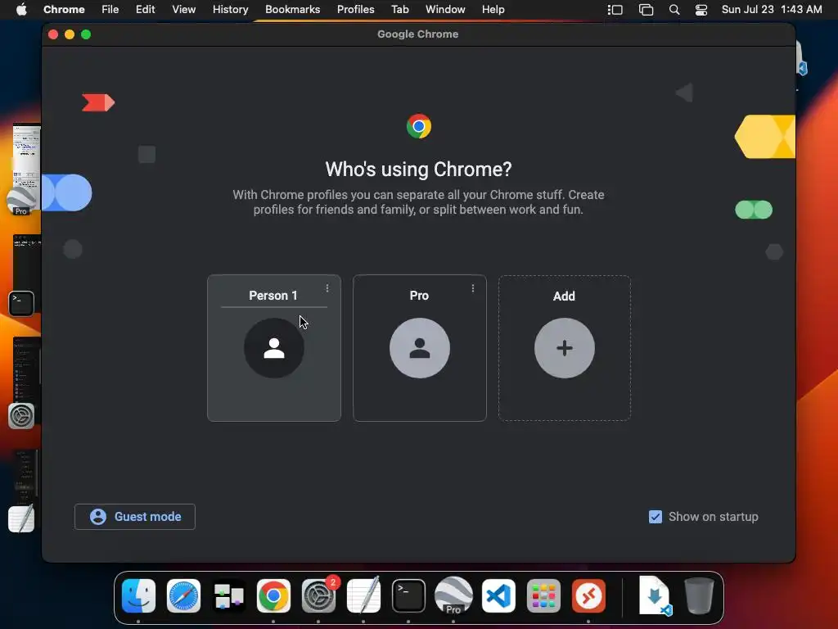838x629 pixels.
Task: Uncheck Show on startup checkbox
Action: 656,517
